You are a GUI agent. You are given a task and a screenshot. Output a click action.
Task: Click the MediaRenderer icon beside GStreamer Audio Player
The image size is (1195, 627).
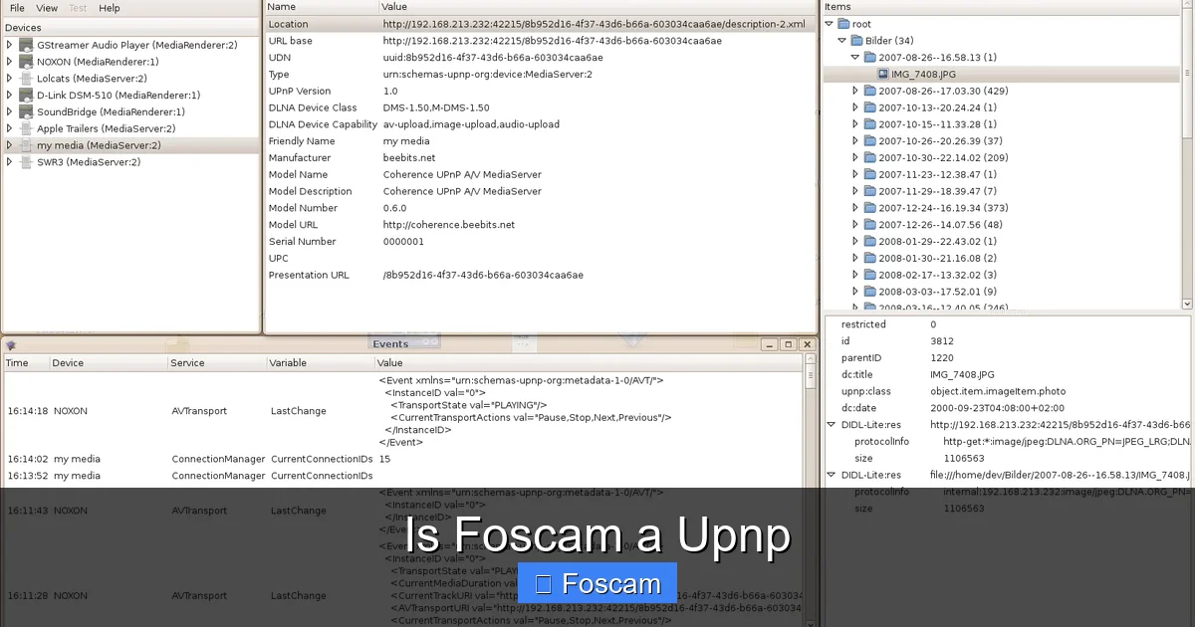click(x=24, y=44)
